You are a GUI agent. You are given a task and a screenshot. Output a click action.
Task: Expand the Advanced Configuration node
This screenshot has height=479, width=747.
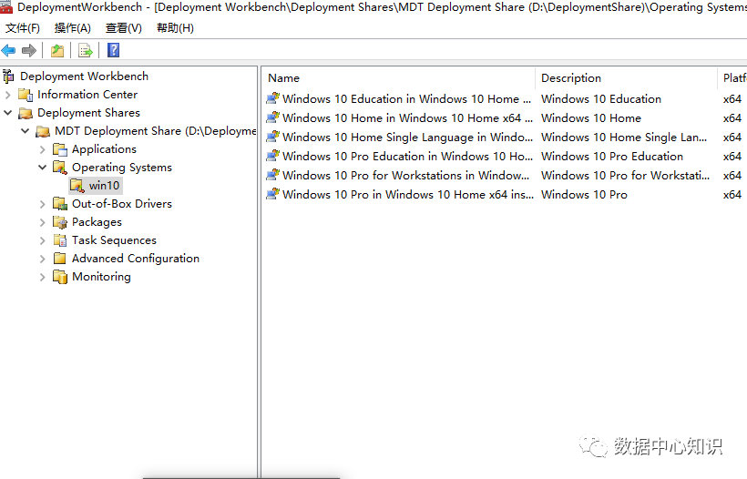[43, 259]
